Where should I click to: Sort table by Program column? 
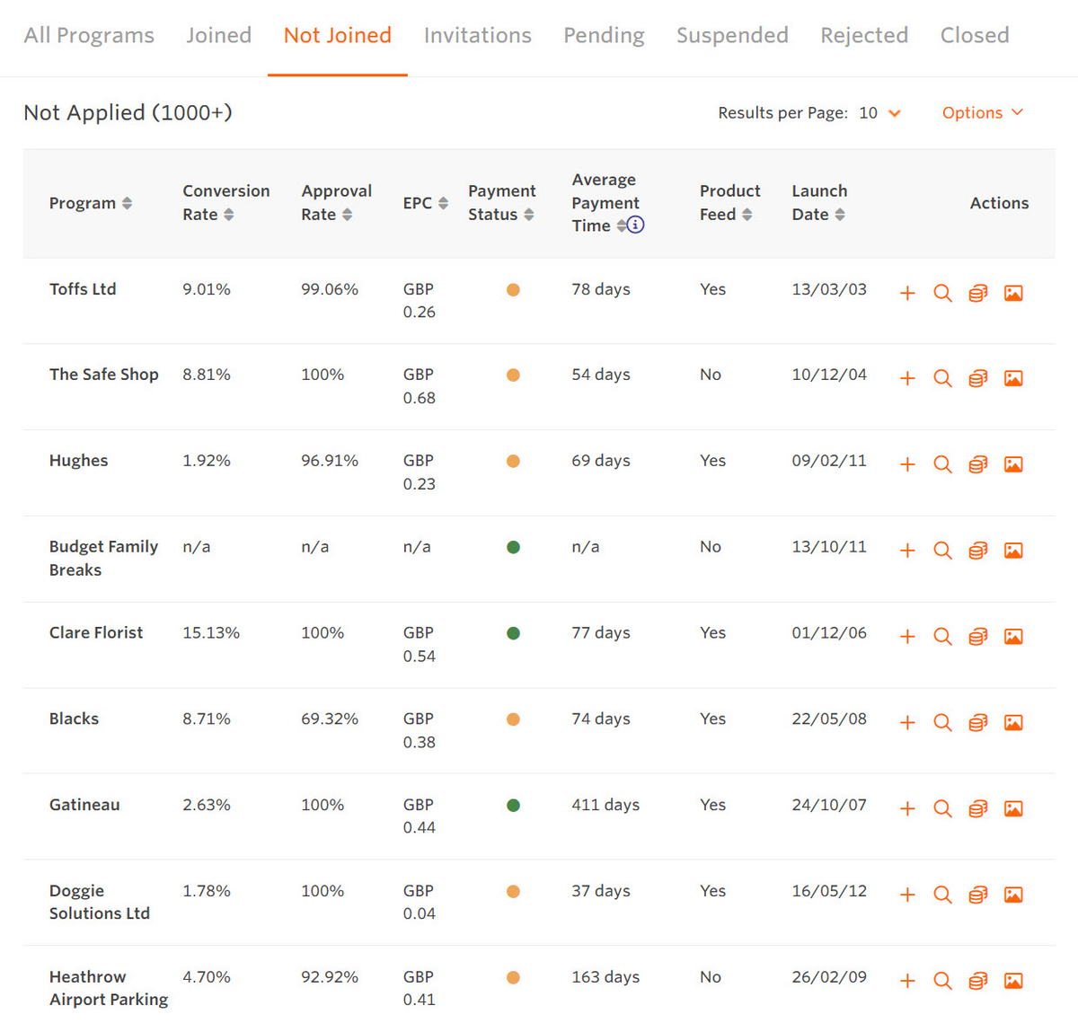pos(127,204)
